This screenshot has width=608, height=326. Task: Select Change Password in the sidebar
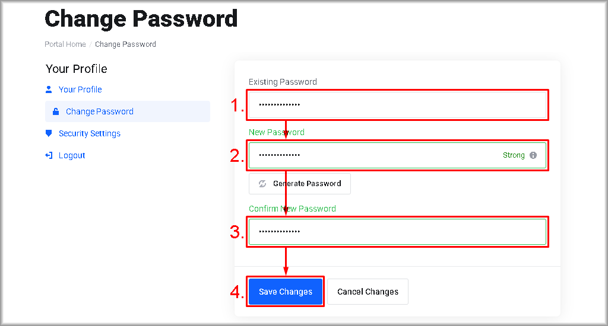pyautogui.click(x=100, y=111)
